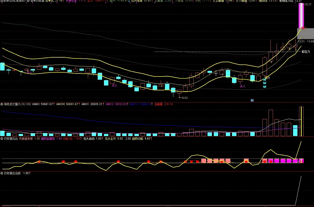Select the first cyan candlestick on the left
314x207 pixels.
pos(2,67)
